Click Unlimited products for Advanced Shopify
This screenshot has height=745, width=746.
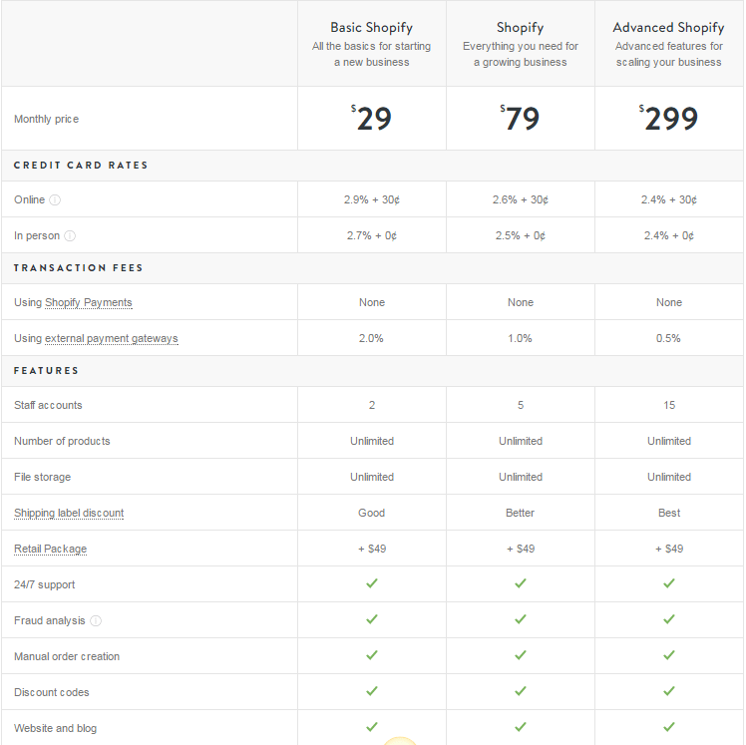(x=669, y=441)
